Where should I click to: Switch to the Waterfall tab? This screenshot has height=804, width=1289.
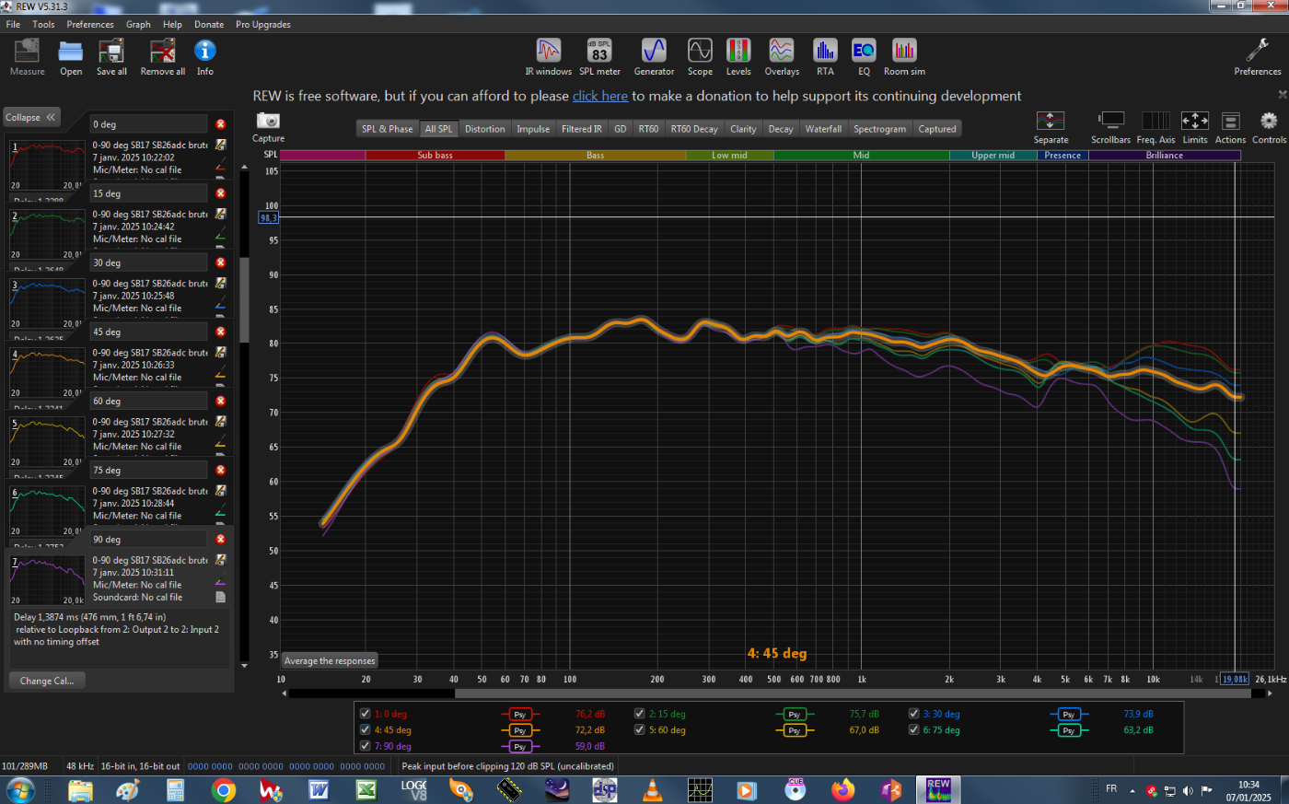click(x=823, y=129)
